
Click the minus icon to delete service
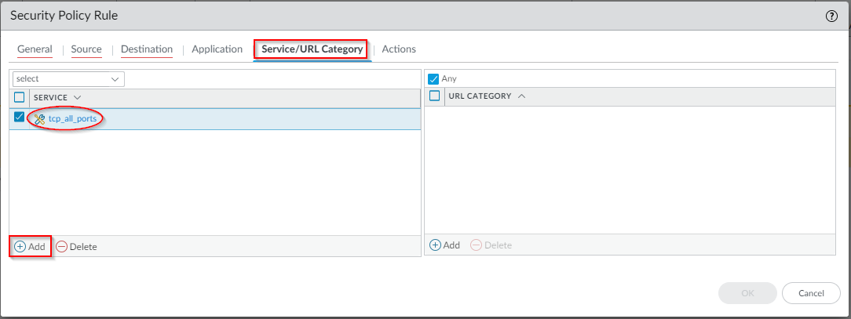pos(61,246)
